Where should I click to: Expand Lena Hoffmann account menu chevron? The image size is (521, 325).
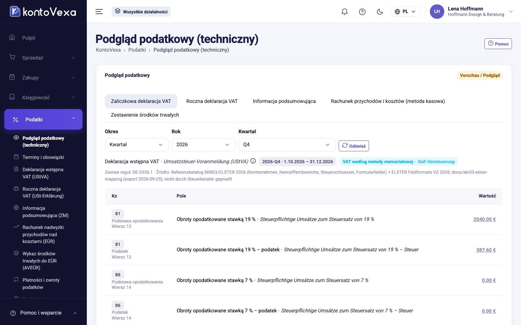[x=511, y=12]
